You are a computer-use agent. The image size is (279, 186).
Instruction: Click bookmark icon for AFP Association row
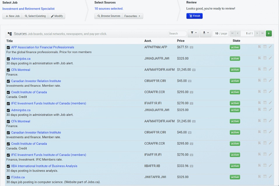point(259,47)
